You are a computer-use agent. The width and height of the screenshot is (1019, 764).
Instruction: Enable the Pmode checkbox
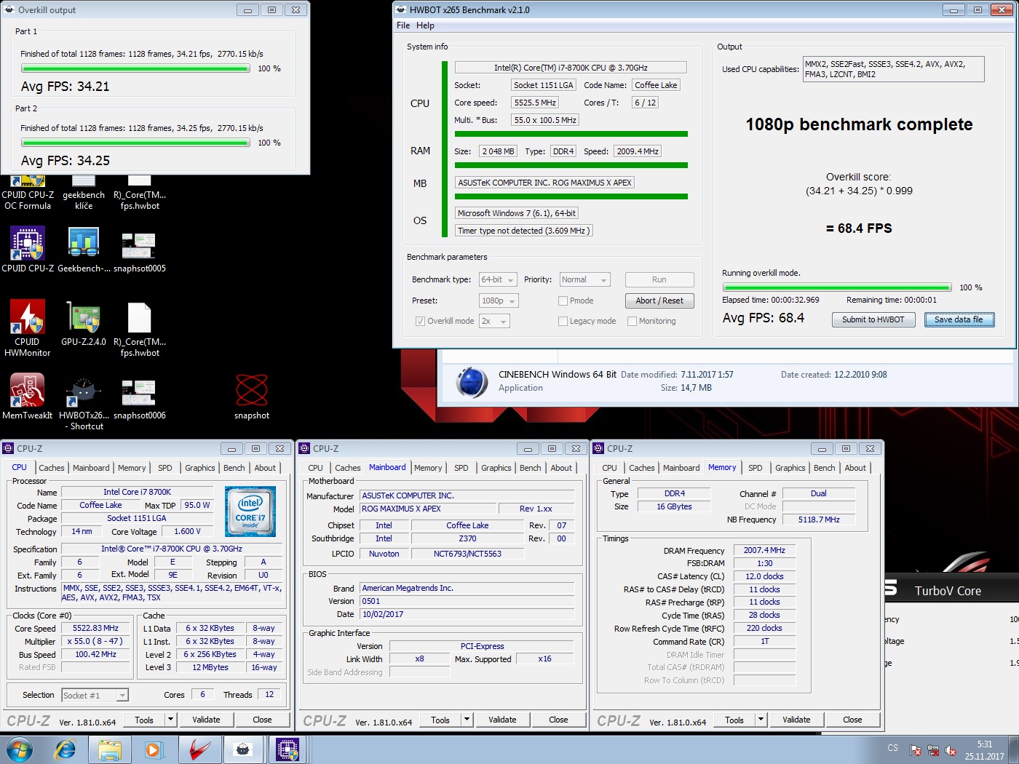coord(563,301)
